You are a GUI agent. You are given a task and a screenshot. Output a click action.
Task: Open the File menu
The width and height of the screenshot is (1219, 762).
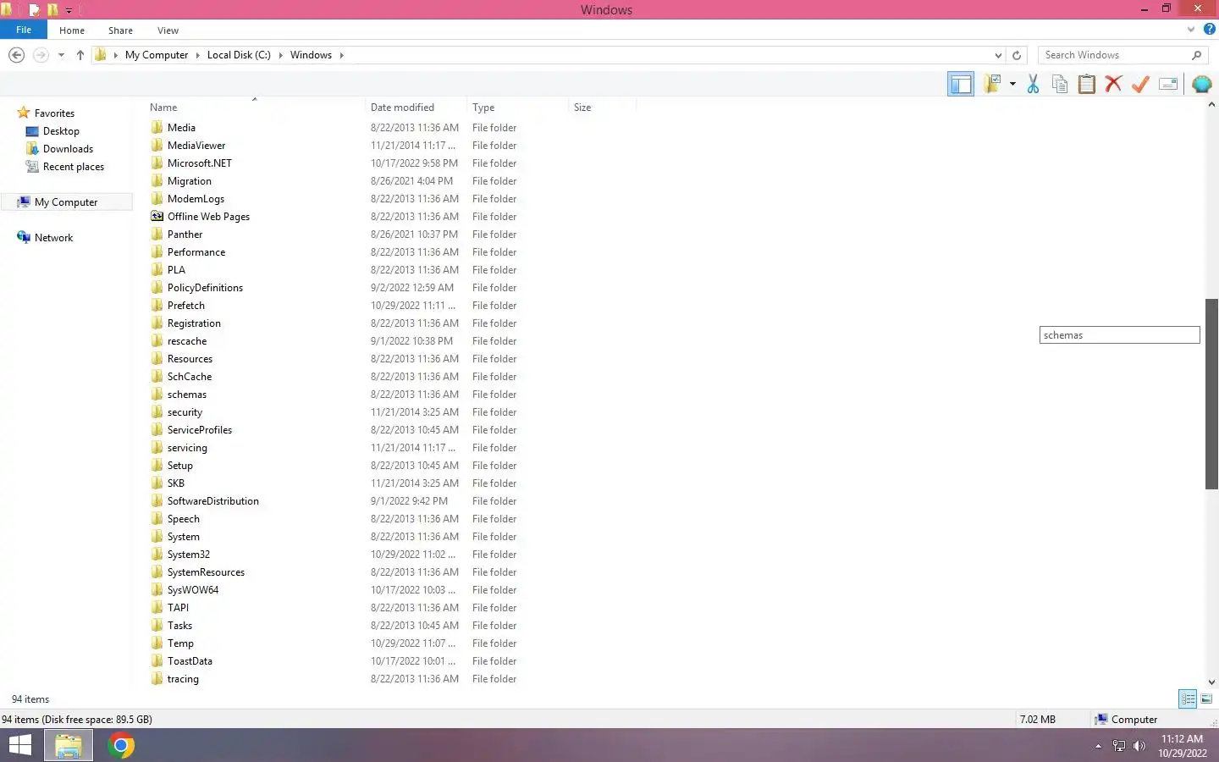[24, 30]
